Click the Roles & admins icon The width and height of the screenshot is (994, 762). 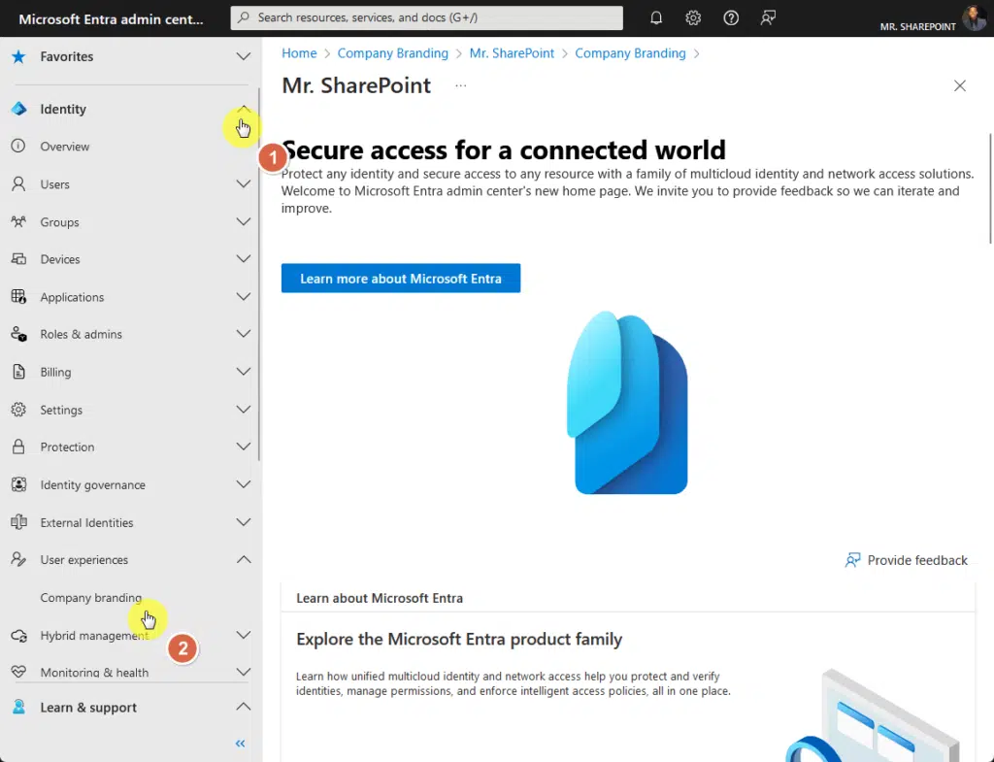click(18, 334)
